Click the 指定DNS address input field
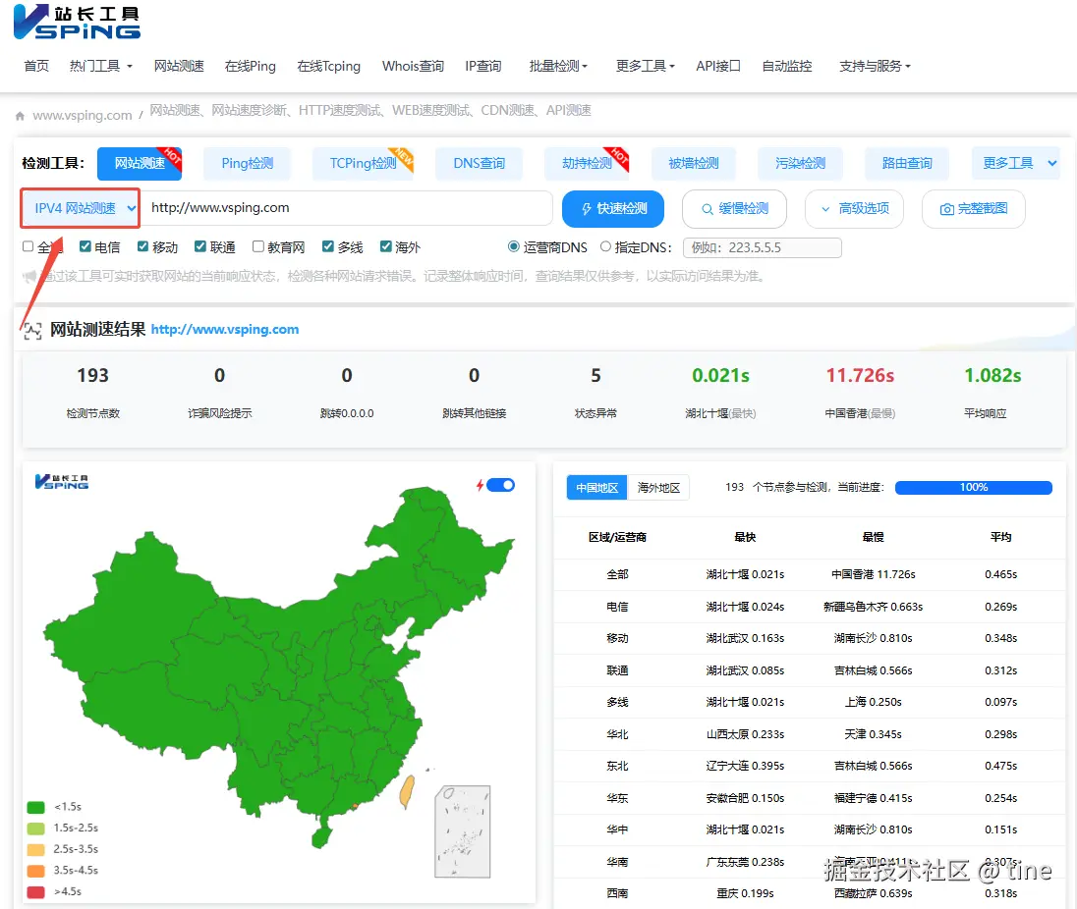 click(x=763, y=247)
